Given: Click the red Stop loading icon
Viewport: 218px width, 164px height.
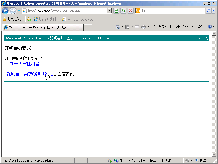Looking at the screenshot, I should click(x=131, y=11).
